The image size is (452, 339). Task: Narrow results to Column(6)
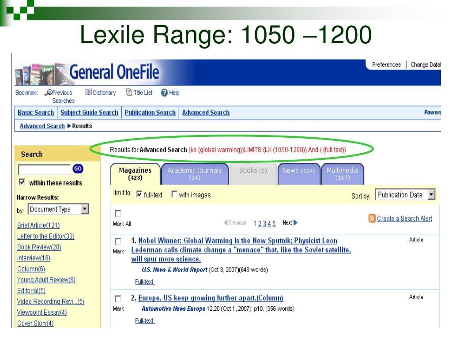[31, 269]
